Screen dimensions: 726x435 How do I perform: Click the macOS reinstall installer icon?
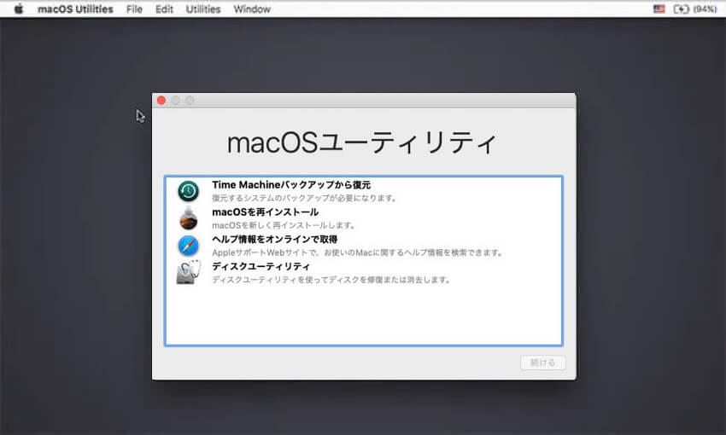tap(188, 218)
